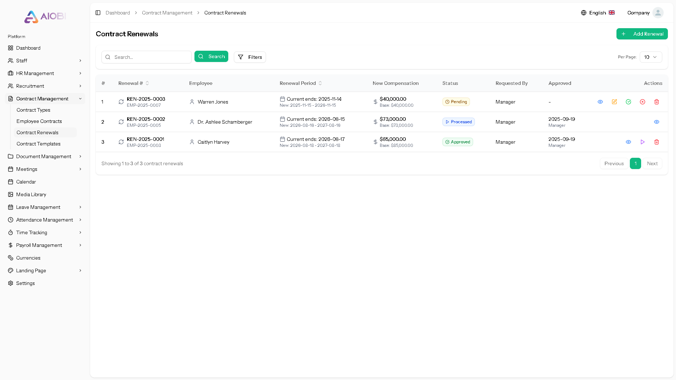The width and height of the screenshot is (676, 380).
Task: Go to Leave Management in the sidebar
Action: click(38, 207)
